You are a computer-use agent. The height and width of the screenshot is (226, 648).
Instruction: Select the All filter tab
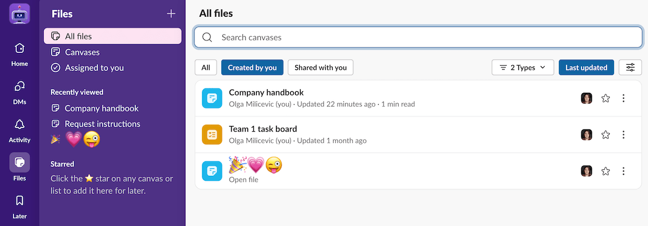pos(206,67)
